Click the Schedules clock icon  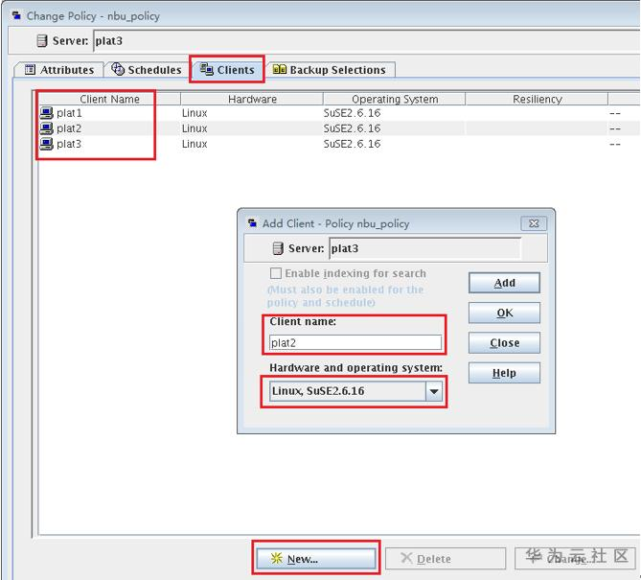tap(118, 69)
